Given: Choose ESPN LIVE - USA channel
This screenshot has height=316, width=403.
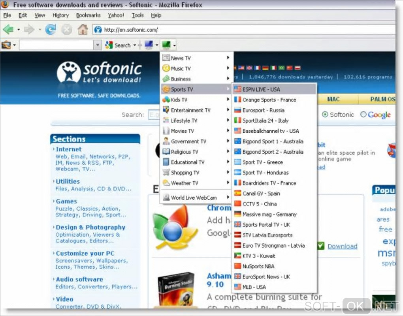Looking at the screenshot, I should 274,89.
